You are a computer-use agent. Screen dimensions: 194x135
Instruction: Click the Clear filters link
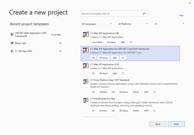[181, 16]
